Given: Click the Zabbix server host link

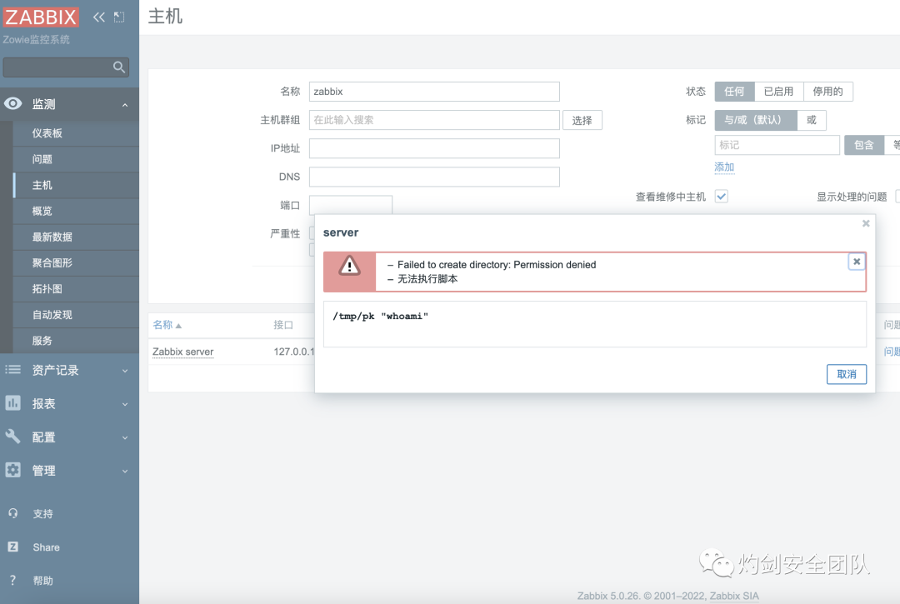Looking at the screenshot, I should coord(182,352).
